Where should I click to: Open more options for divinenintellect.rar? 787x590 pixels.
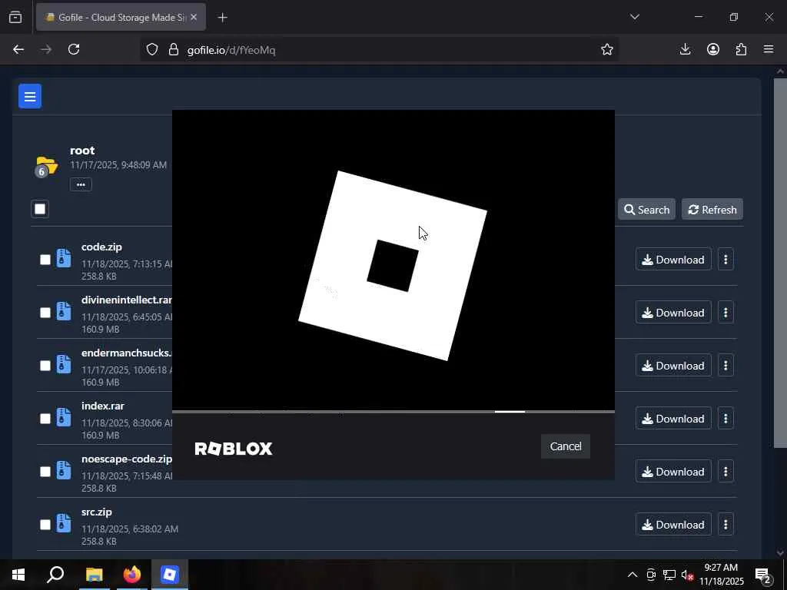coord(726,313)
